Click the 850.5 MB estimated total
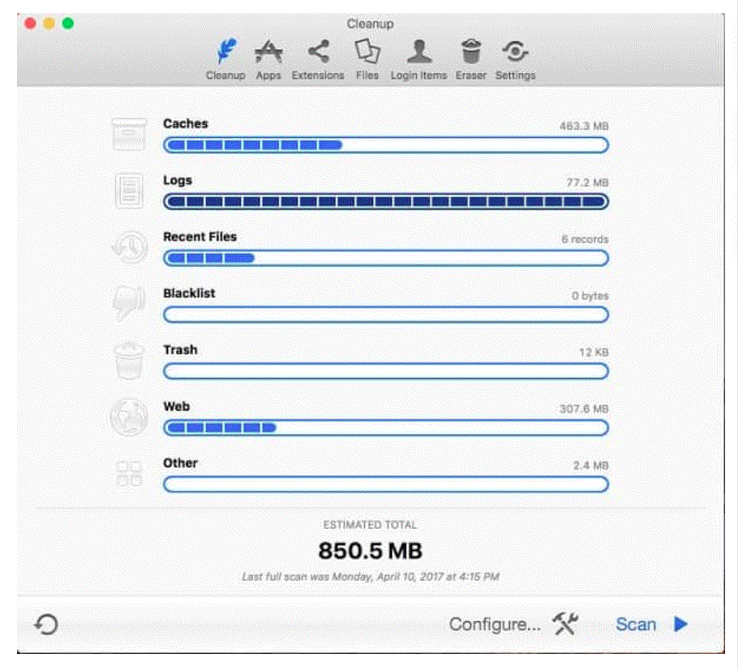Viewport: 738px width, 671px height. coord(371,550)
